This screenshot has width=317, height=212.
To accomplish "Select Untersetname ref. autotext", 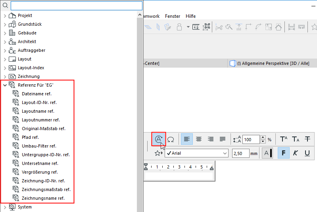I will [x=40, y=163].
